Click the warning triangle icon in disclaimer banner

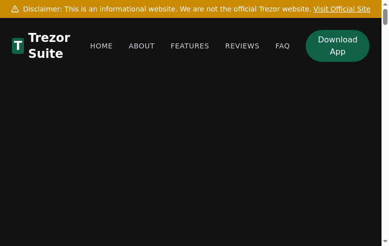click(x=15, y=9)
